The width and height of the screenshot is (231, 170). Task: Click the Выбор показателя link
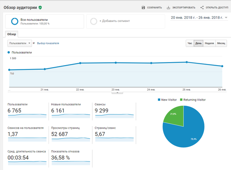point(48,43)
